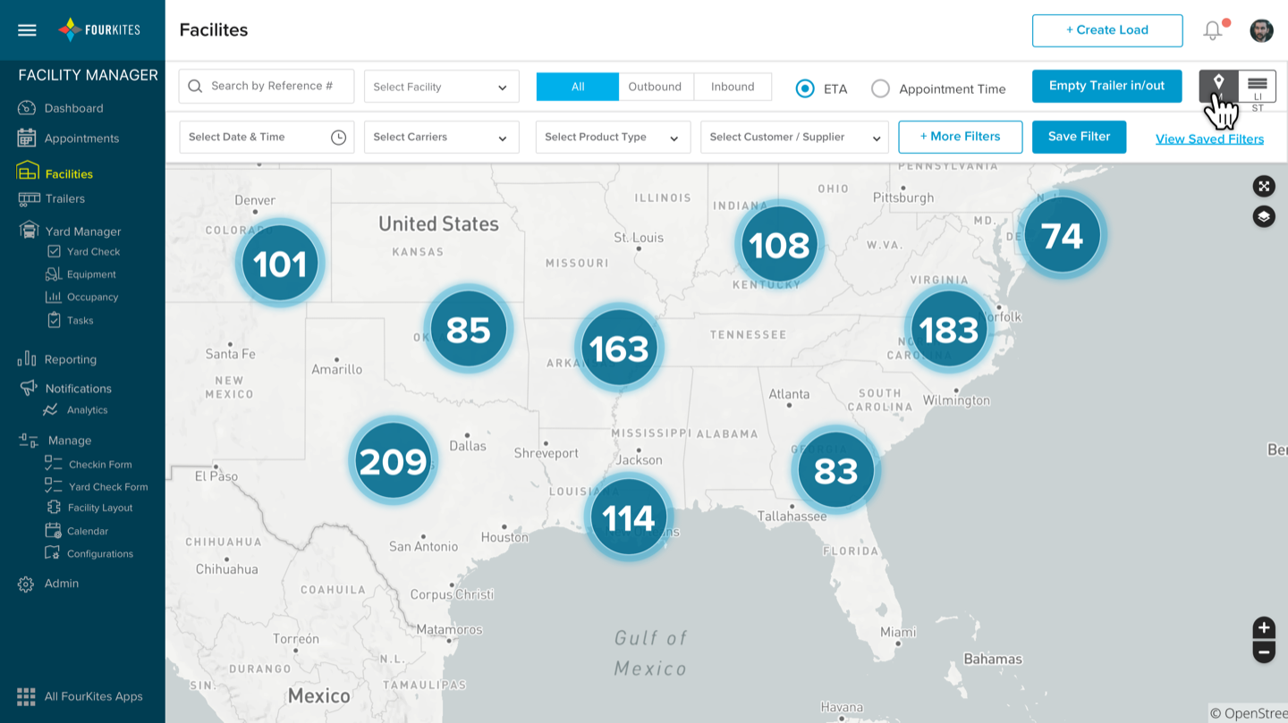Screen dimensions: 1288x723
Task: Select the Outbound filter tab
Action: pyautogui.click(x=655, y=87)
